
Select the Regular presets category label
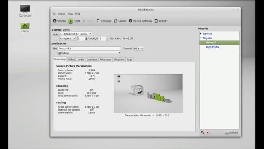(207, 38)
